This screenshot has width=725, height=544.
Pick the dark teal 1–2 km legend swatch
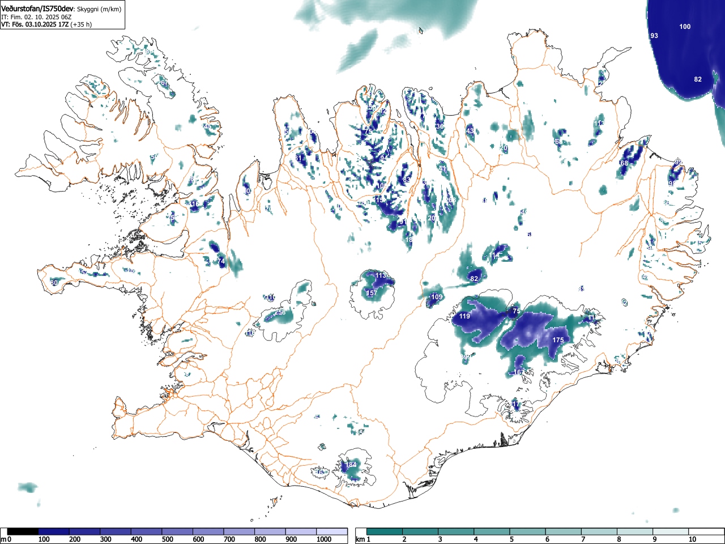click(x=385, y=532)
